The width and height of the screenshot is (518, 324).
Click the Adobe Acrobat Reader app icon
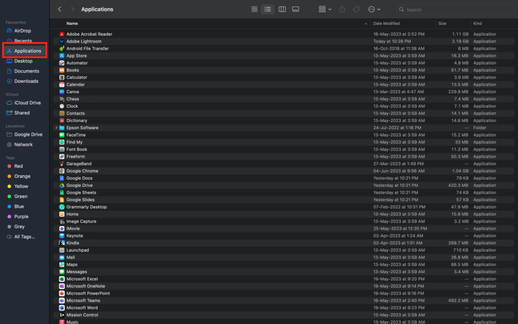(x=62, y=34)
